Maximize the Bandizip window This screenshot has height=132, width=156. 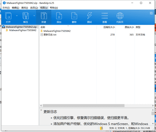click(141, 3)
